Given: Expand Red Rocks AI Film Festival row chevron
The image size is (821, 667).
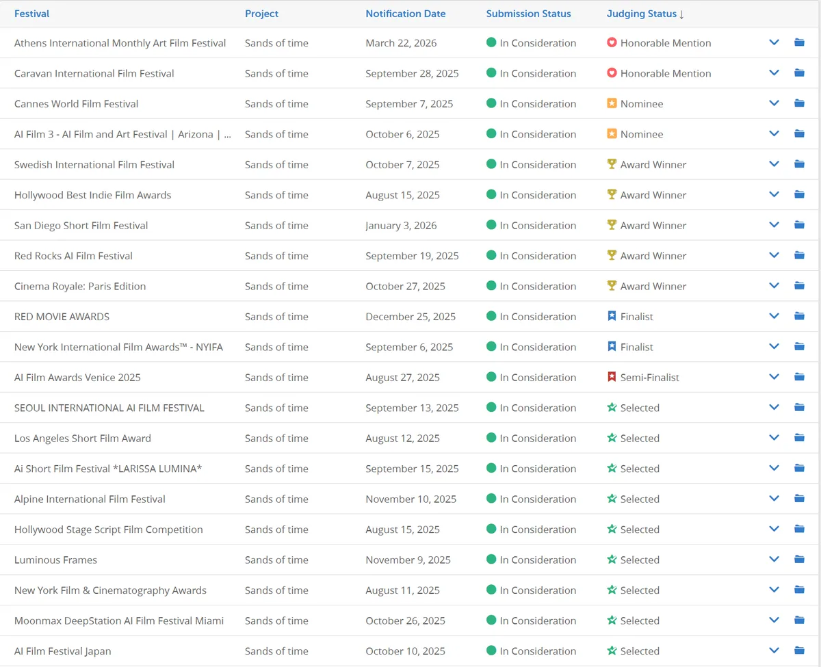Looking at the screenshot, I should click(x=774, y=256).
